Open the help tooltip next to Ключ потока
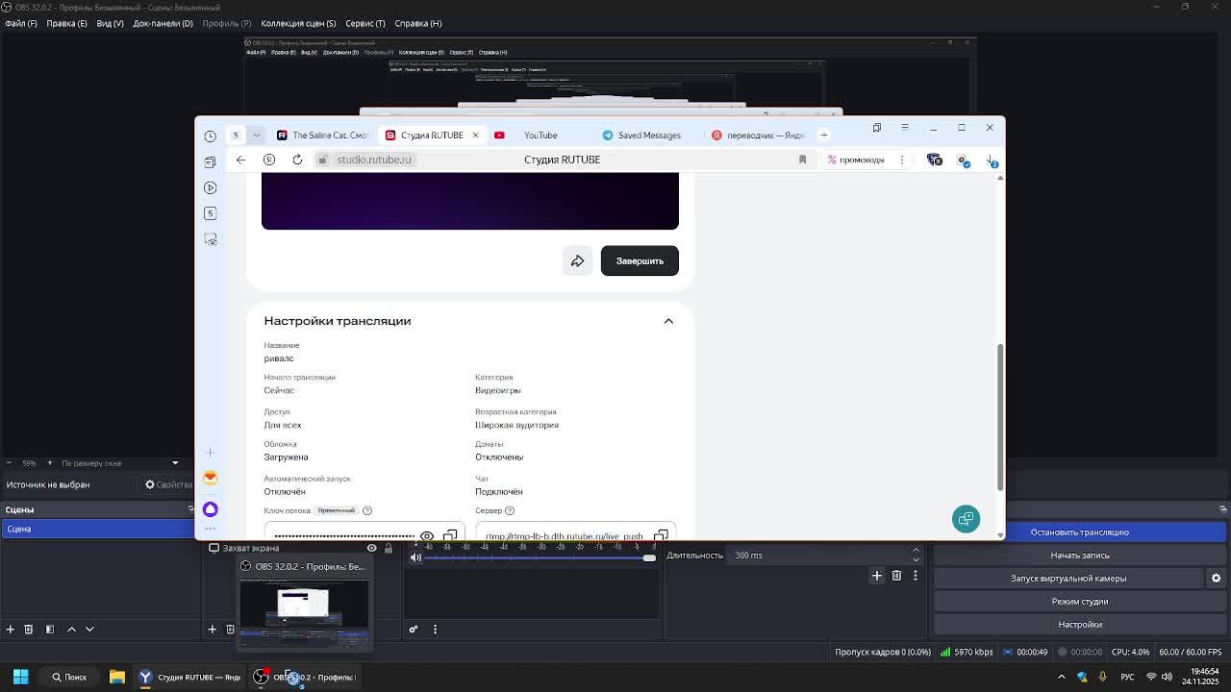The width and height of the screenshot is (1231, 692). [x=367, y=510]
